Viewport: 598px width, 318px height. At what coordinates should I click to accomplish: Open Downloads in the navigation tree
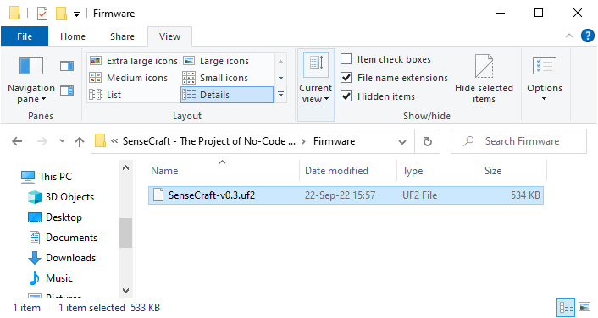pos(70,258)
